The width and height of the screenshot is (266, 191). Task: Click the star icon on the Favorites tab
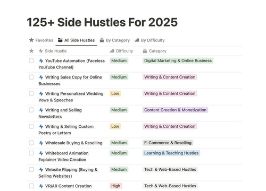(x=31, y=40)
